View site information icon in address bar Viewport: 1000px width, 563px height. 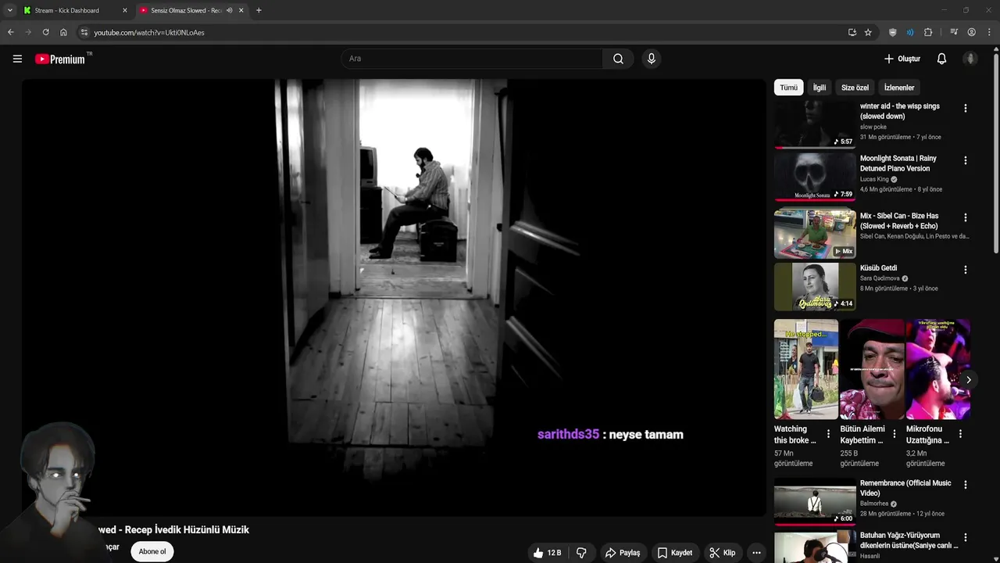pos(84,32)
